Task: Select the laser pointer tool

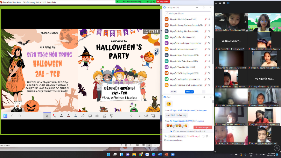Action: (x=54, y=116)
